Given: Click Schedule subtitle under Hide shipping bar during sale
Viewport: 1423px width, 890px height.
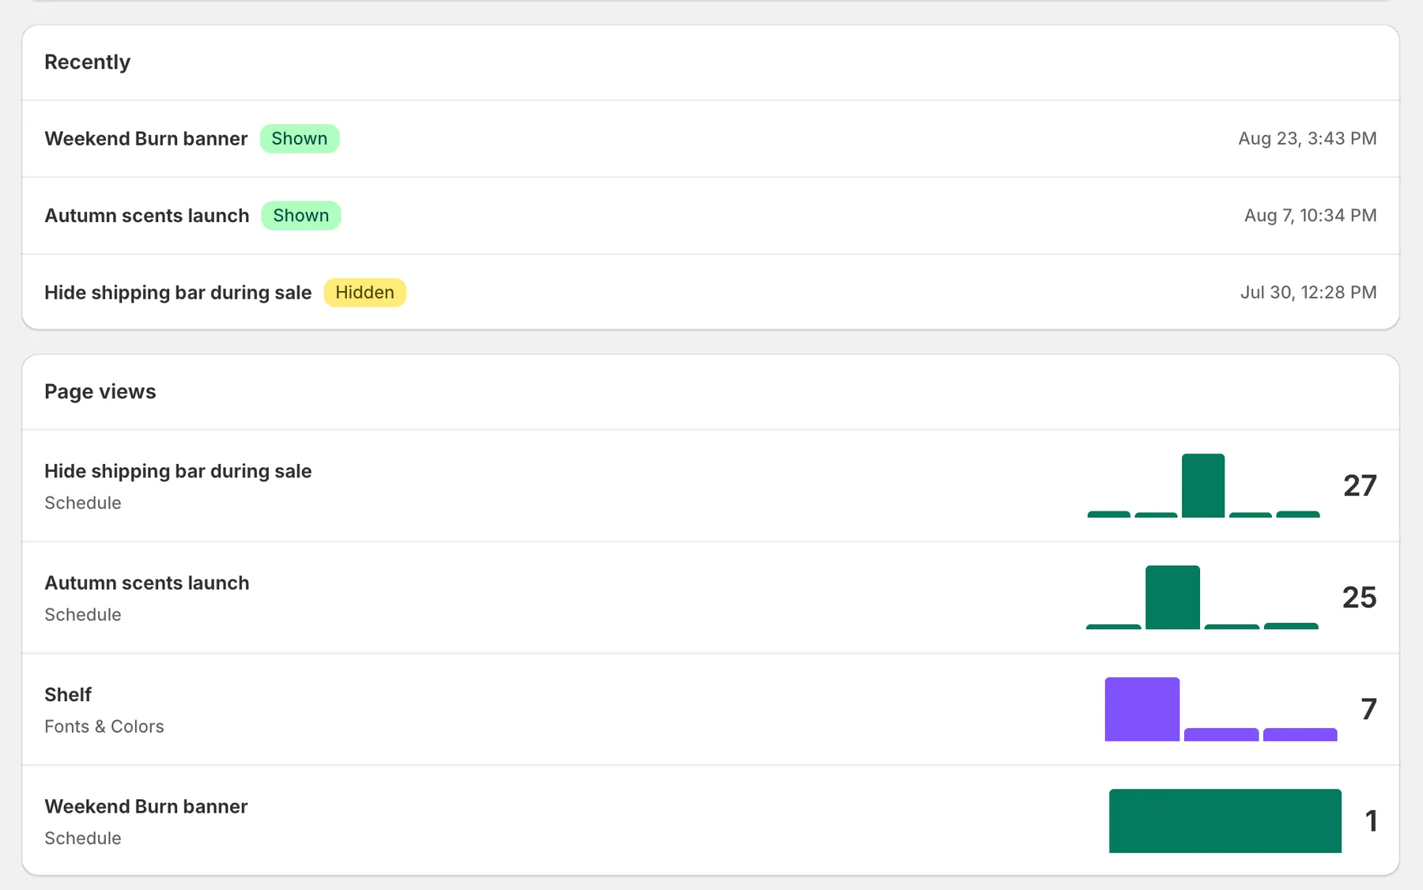Looking at the screenshot, I should coord(83,503).
